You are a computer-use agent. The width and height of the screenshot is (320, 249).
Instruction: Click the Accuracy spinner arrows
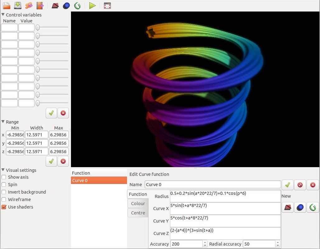(205, 244)
